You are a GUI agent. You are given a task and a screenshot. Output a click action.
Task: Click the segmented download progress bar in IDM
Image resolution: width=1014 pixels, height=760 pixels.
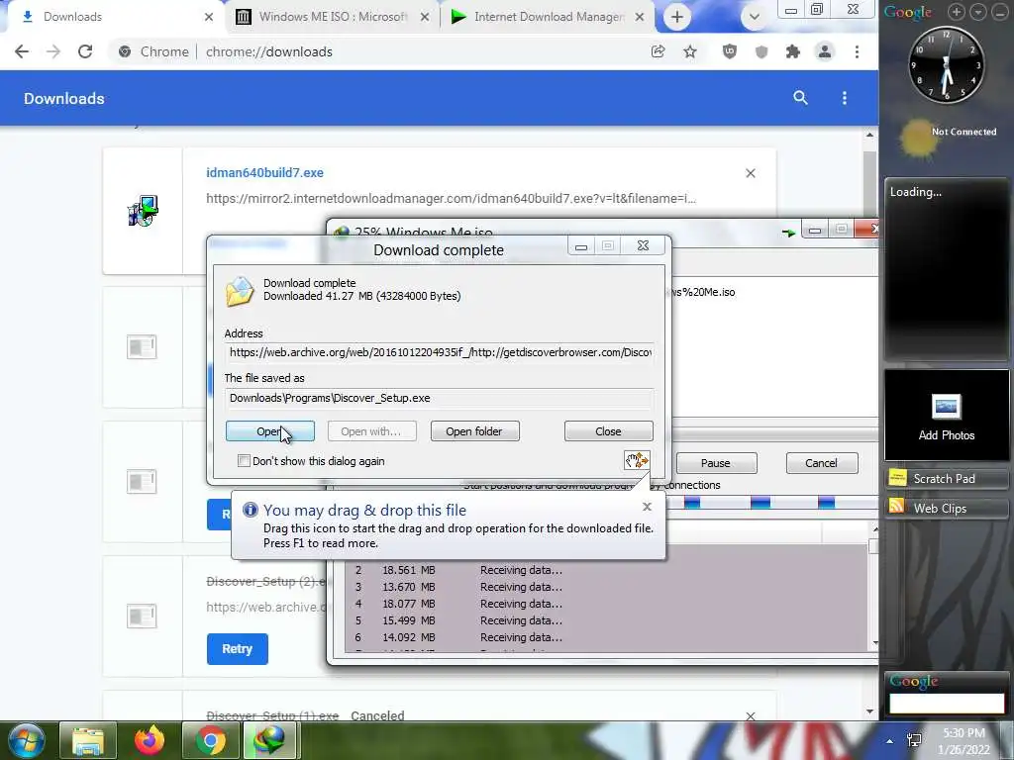pos(770,502)
